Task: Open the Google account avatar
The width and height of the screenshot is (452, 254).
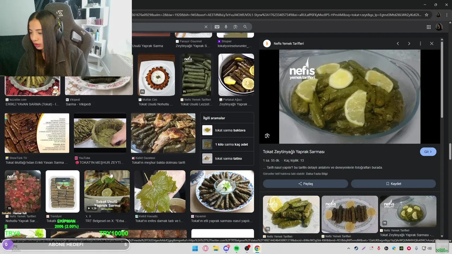Action: (x=439, y=27)
